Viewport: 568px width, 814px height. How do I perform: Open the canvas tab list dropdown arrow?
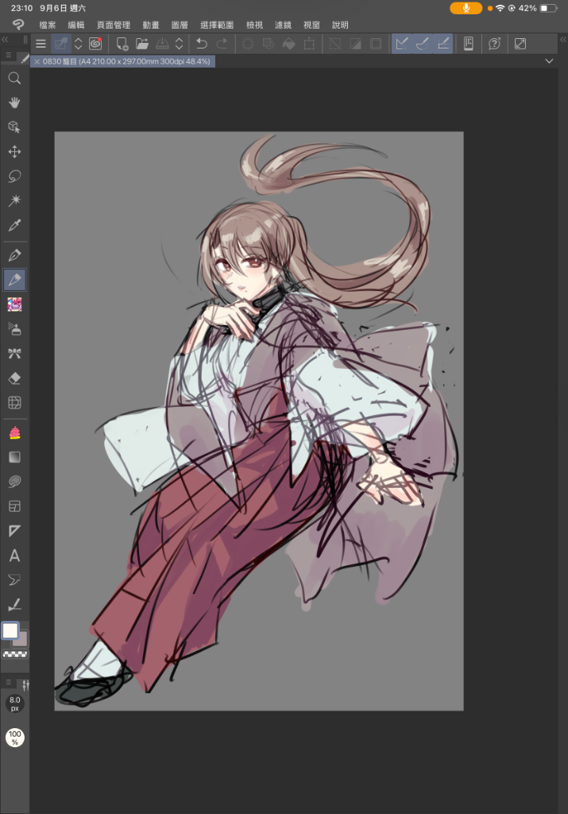[549, 61]
